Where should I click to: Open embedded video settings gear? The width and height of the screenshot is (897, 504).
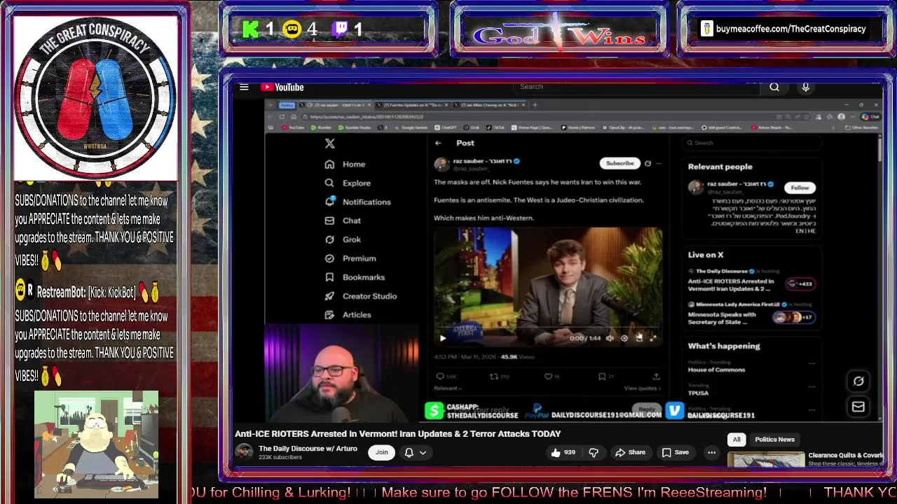coord(624,338)
